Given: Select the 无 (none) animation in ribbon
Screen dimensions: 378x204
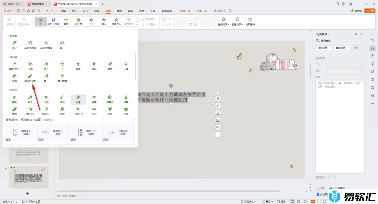Looking at the screenshot, I should pos(41,21).
